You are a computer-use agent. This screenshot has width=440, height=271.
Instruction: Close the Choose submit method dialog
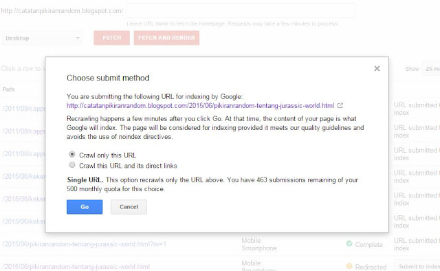[x=377, y=69]
